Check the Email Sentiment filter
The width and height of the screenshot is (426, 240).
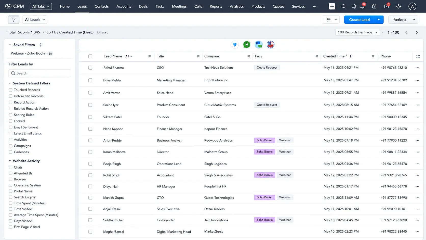click(x=10, y=127)
